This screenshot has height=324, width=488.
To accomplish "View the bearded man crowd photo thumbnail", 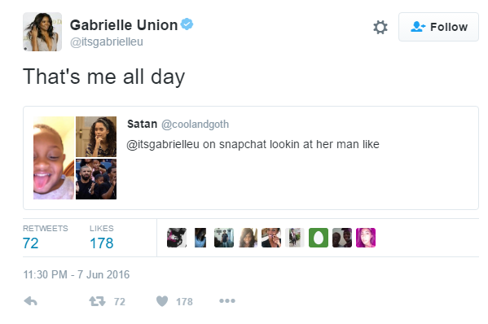I will tap(96, 179).
